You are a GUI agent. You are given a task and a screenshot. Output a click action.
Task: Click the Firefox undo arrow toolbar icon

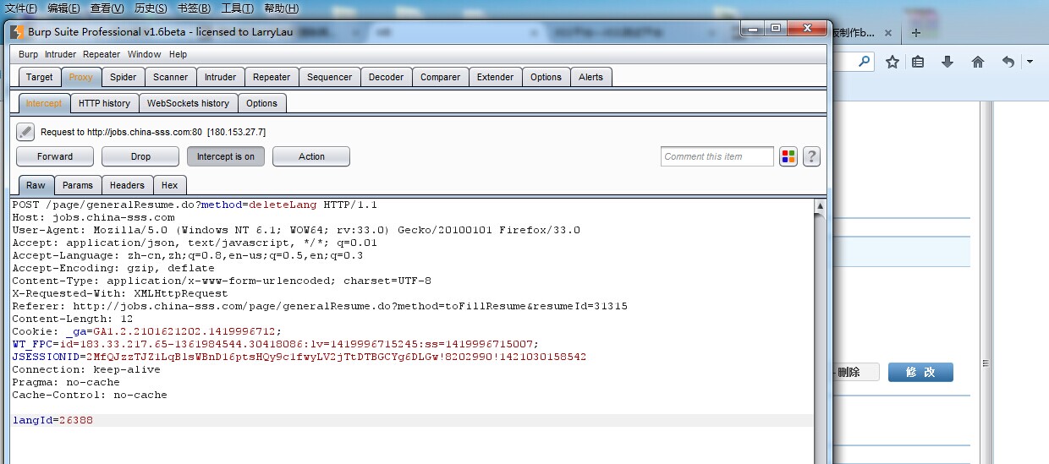pos(1008,62)
